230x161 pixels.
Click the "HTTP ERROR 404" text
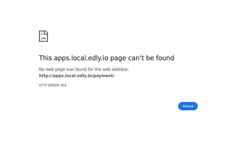pyautogui.click(x=53, y=85)
